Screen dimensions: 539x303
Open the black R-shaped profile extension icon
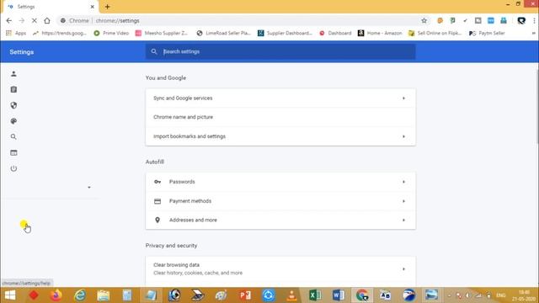pyautogui.click(x=521, y=20)
